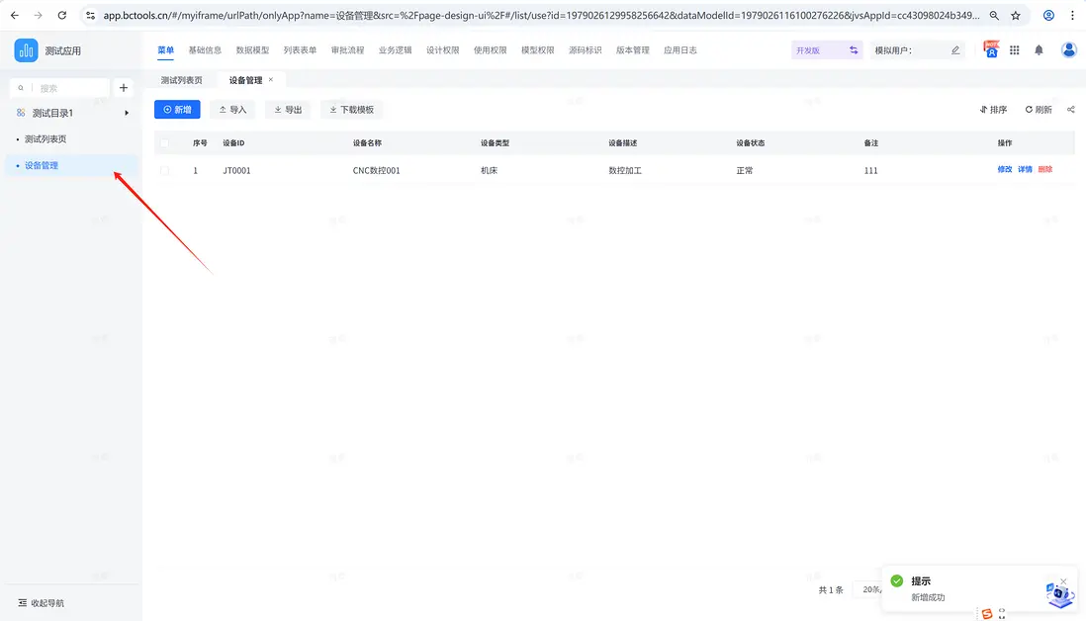
Task: Switch to the 测试列表页 tab
Action: pos(182,80)
